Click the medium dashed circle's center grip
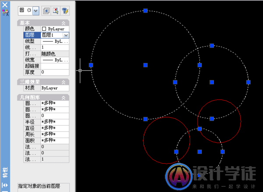263x192 pixels. click(x=212, y=82)
